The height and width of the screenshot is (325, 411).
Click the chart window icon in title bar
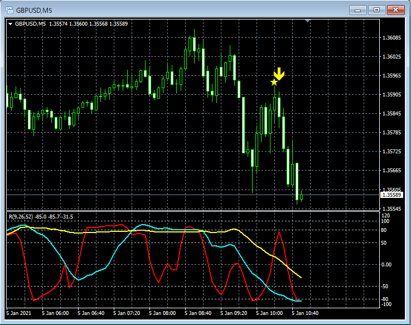click(9, 10)
